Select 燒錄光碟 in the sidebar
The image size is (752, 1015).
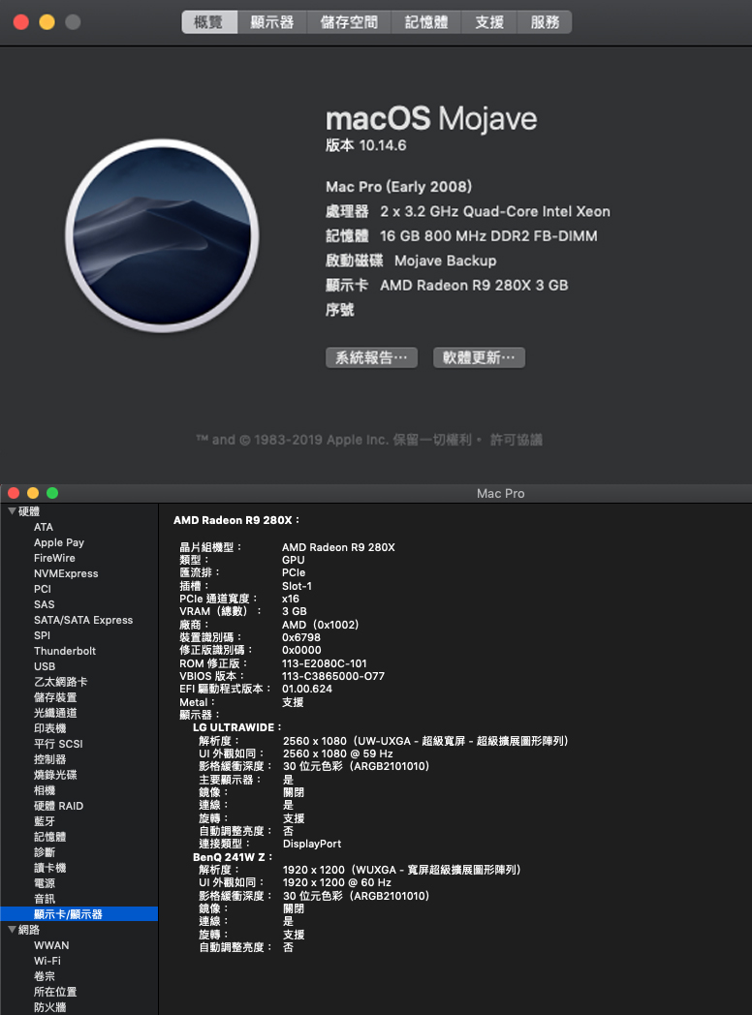coord(55,775)
